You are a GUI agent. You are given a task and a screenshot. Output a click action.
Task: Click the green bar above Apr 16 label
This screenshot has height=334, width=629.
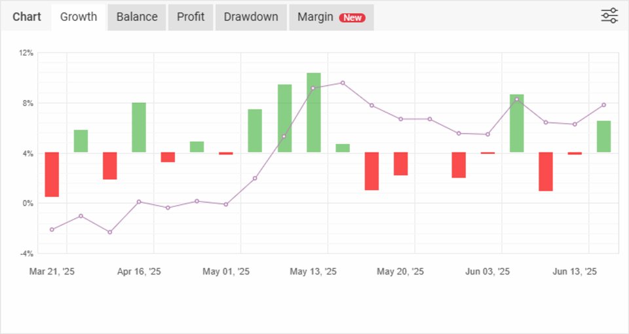[139, 127]
